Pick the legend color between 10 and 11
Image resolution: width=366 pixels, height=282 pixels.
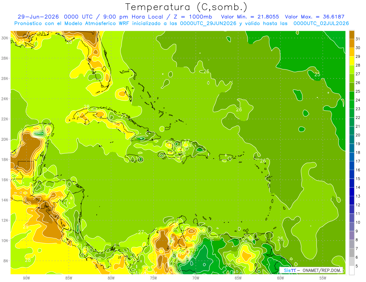click(352, 218)
